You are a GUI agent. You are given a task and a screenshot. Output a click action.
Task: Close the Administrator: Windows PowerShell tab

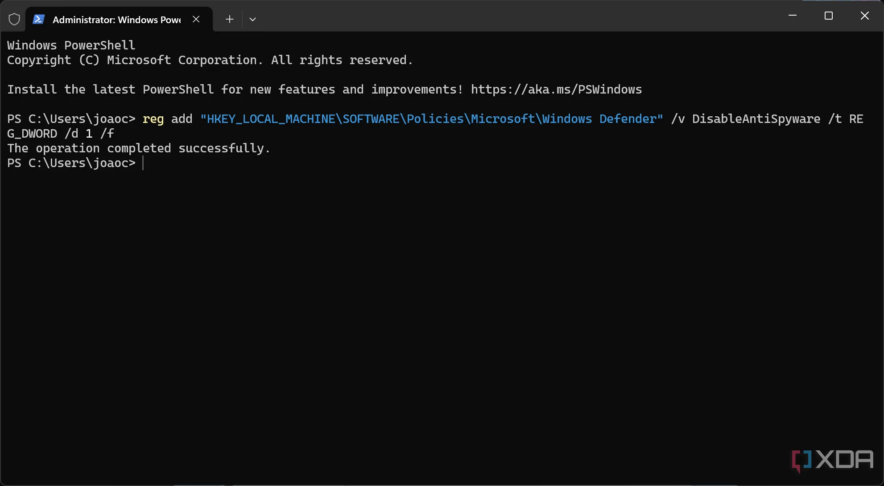tap(196, 19)
